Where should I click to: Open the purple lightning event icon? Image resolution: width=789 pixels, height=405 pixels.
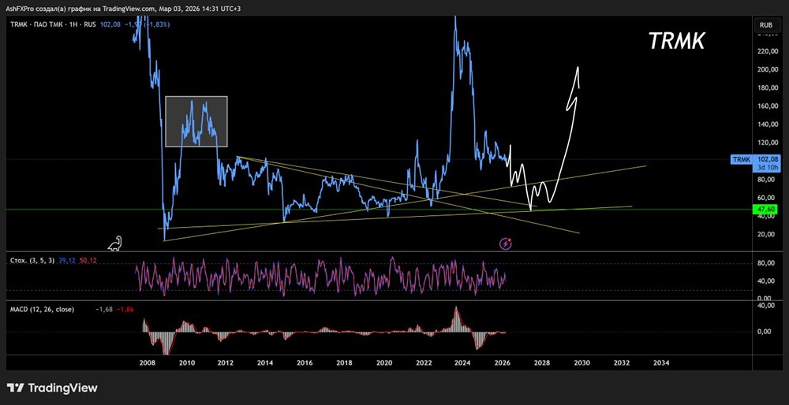click(506, 243)
